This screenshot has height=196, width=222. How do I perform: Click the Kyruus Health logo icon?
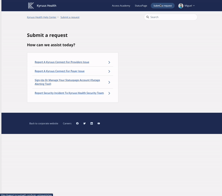click(x=31, y=6)
